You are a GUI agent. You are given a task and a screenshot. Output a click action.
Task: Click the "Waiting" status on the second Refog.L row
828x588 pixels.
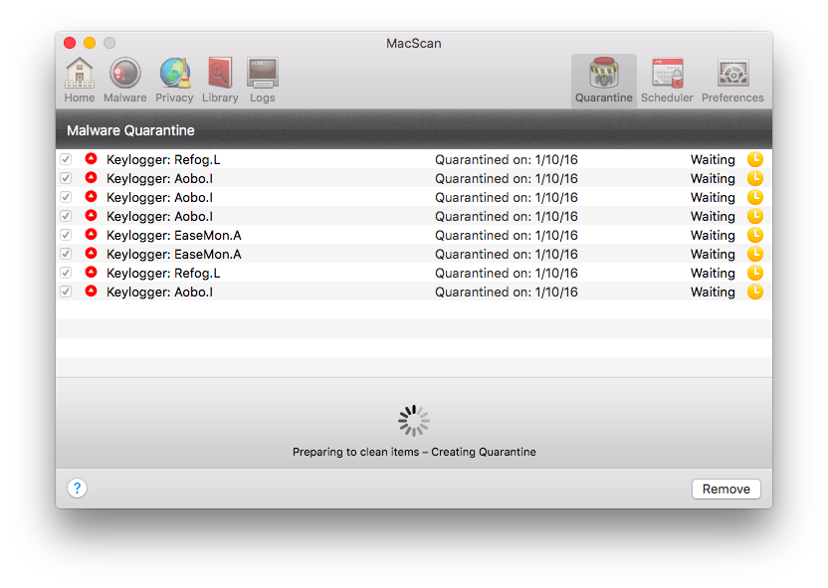(x=713, y=274)
